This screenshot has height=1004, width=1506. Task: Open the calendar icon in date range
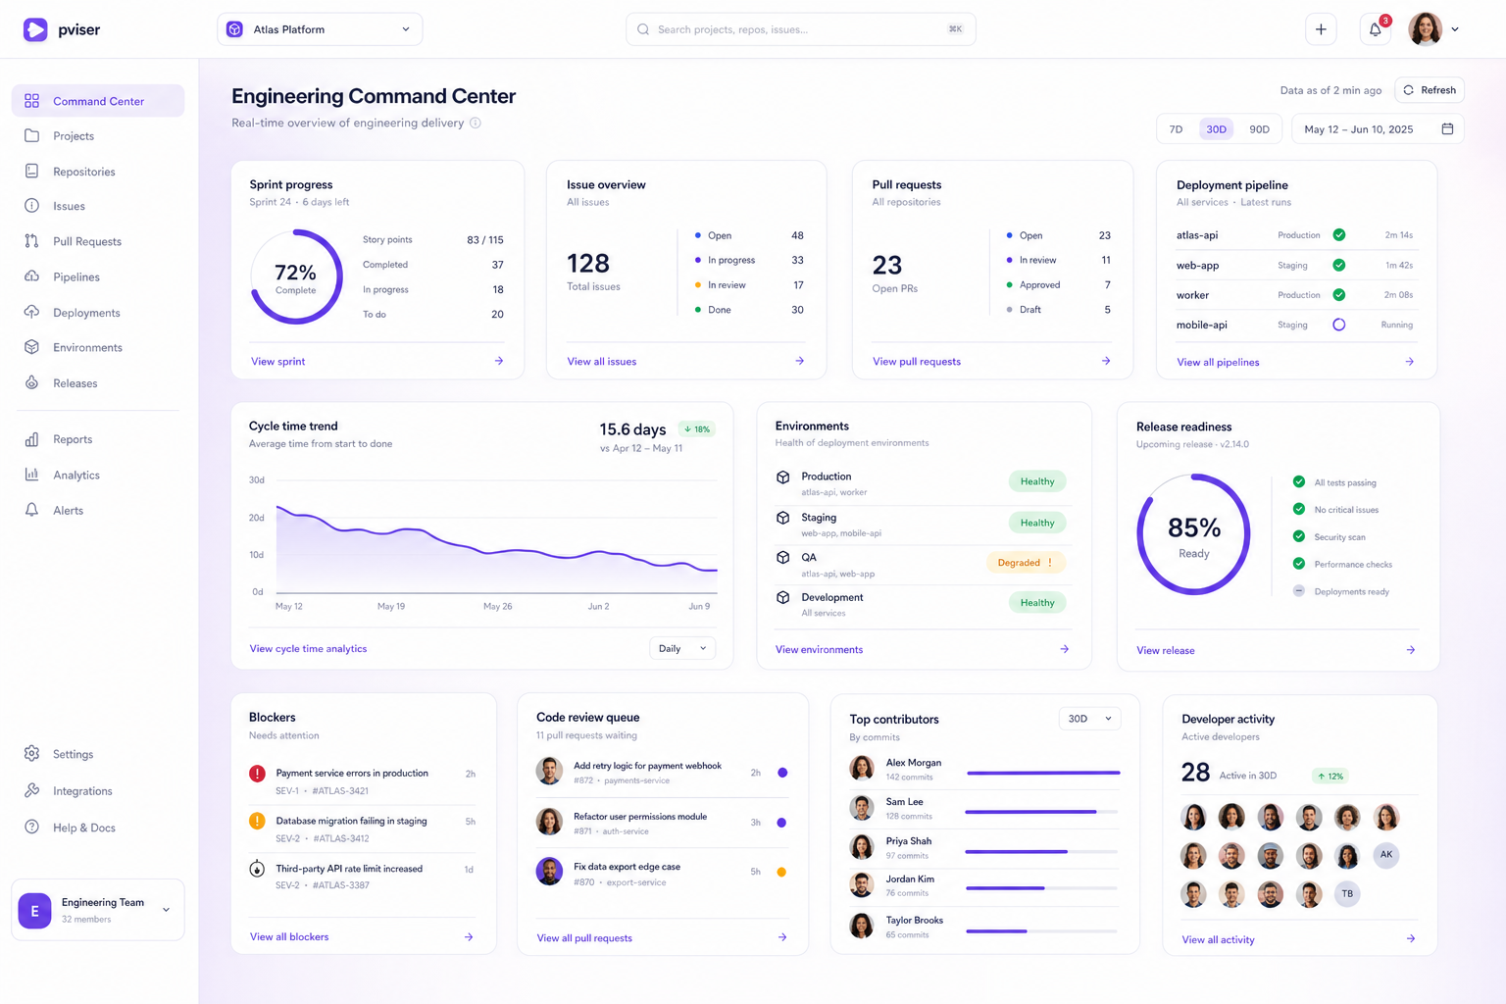1447,128
